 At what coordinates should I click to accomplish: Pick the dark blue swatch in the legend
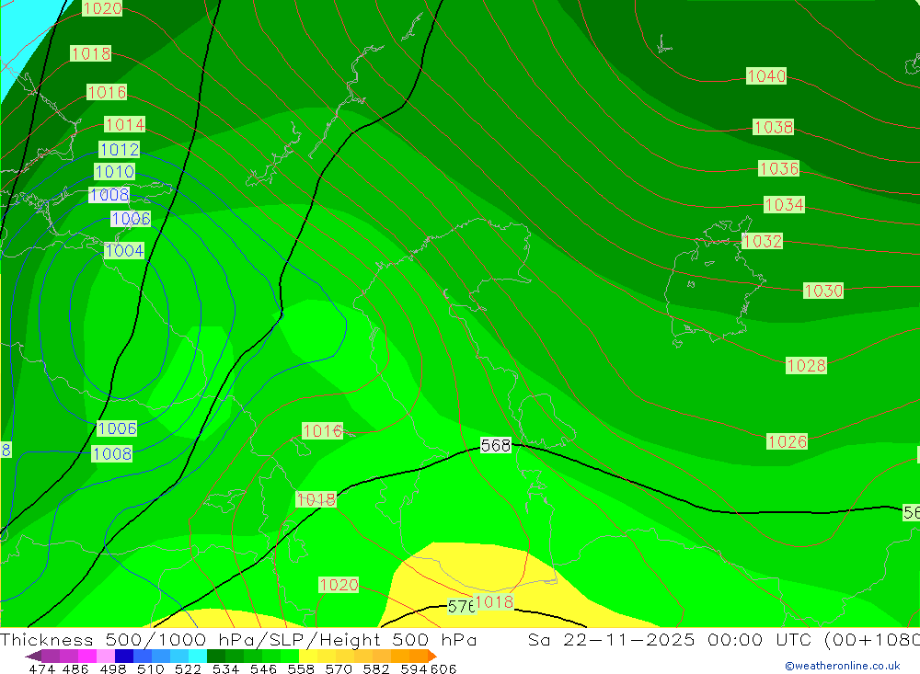124,656
